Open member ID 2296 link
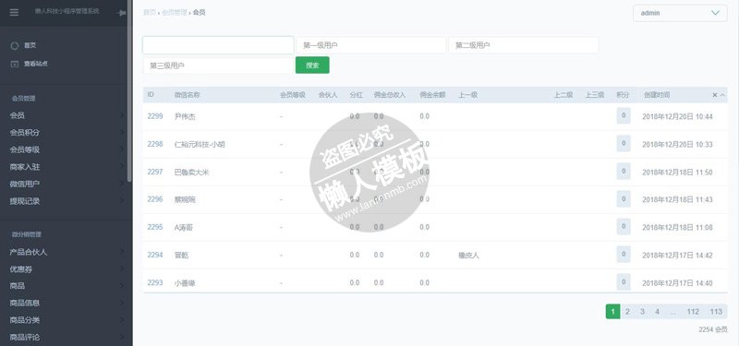Viewport: 739px width, 346px height. (x=155, y=199)
